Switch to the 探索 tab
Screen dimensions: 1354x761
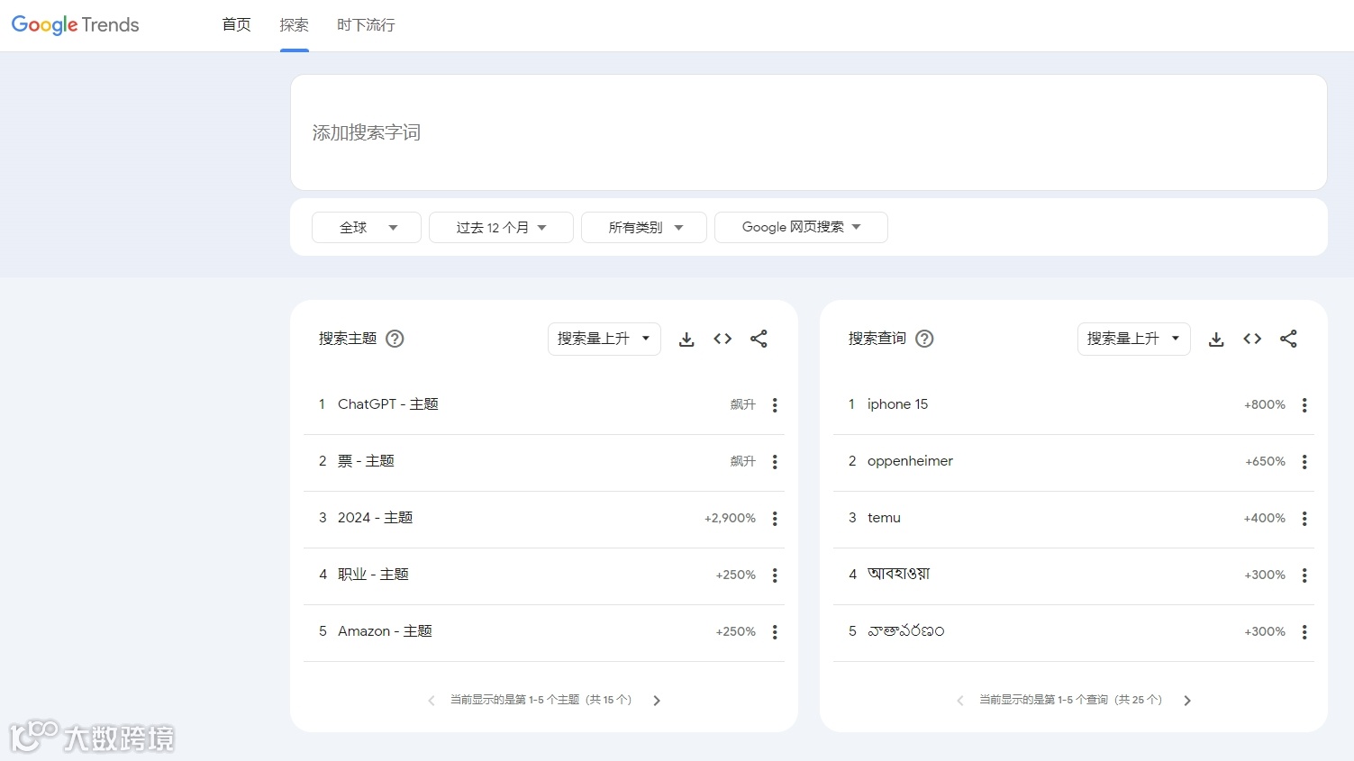click(294, 25)
